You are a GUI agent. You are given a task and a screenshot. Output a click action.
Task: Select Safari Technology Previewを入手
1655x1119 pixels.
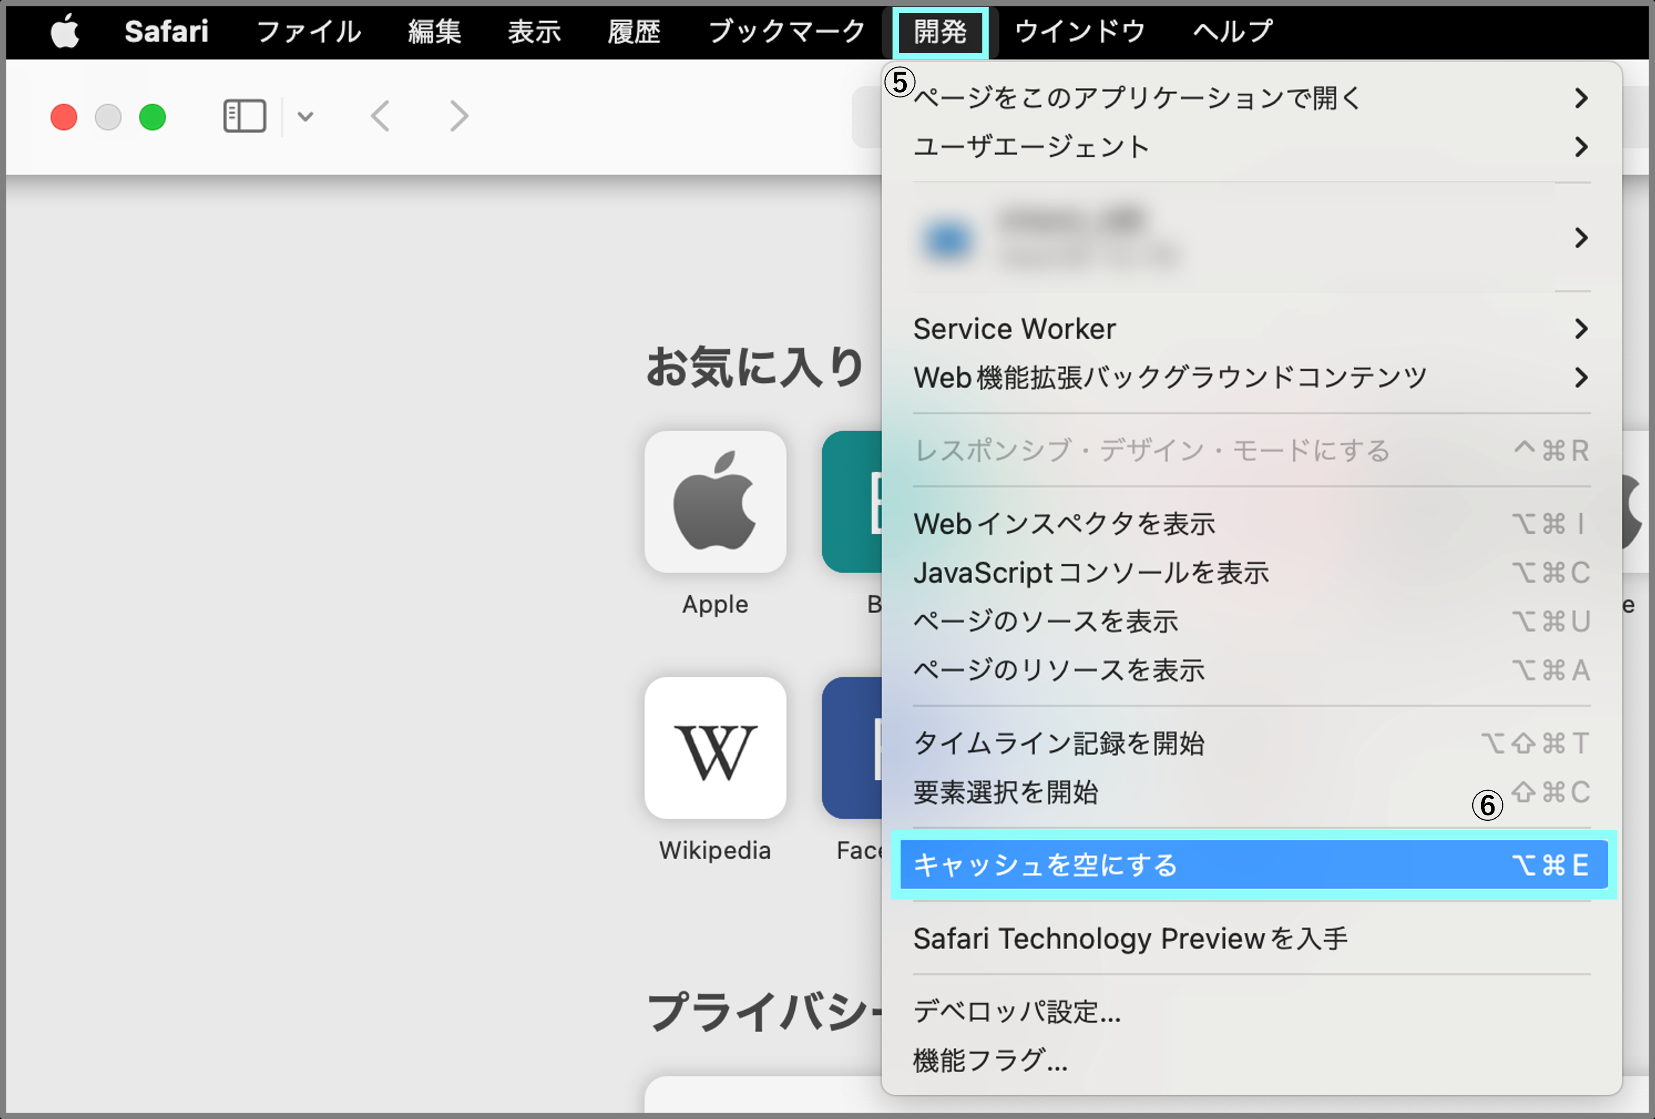click(1251, 938)
